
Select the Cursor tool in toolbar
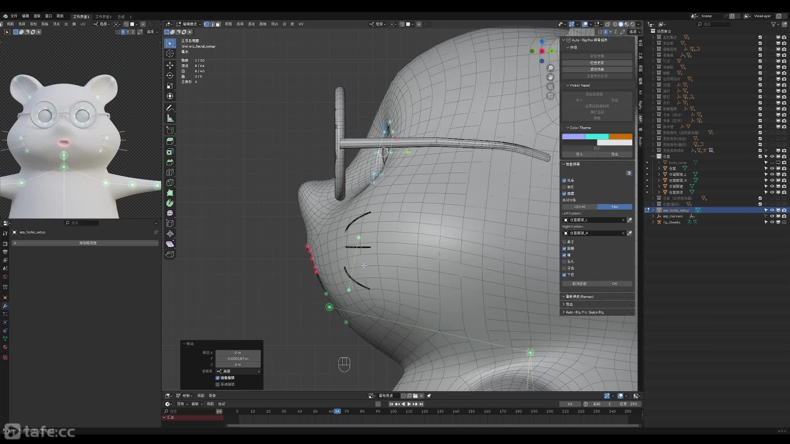(x=170, y=54)
